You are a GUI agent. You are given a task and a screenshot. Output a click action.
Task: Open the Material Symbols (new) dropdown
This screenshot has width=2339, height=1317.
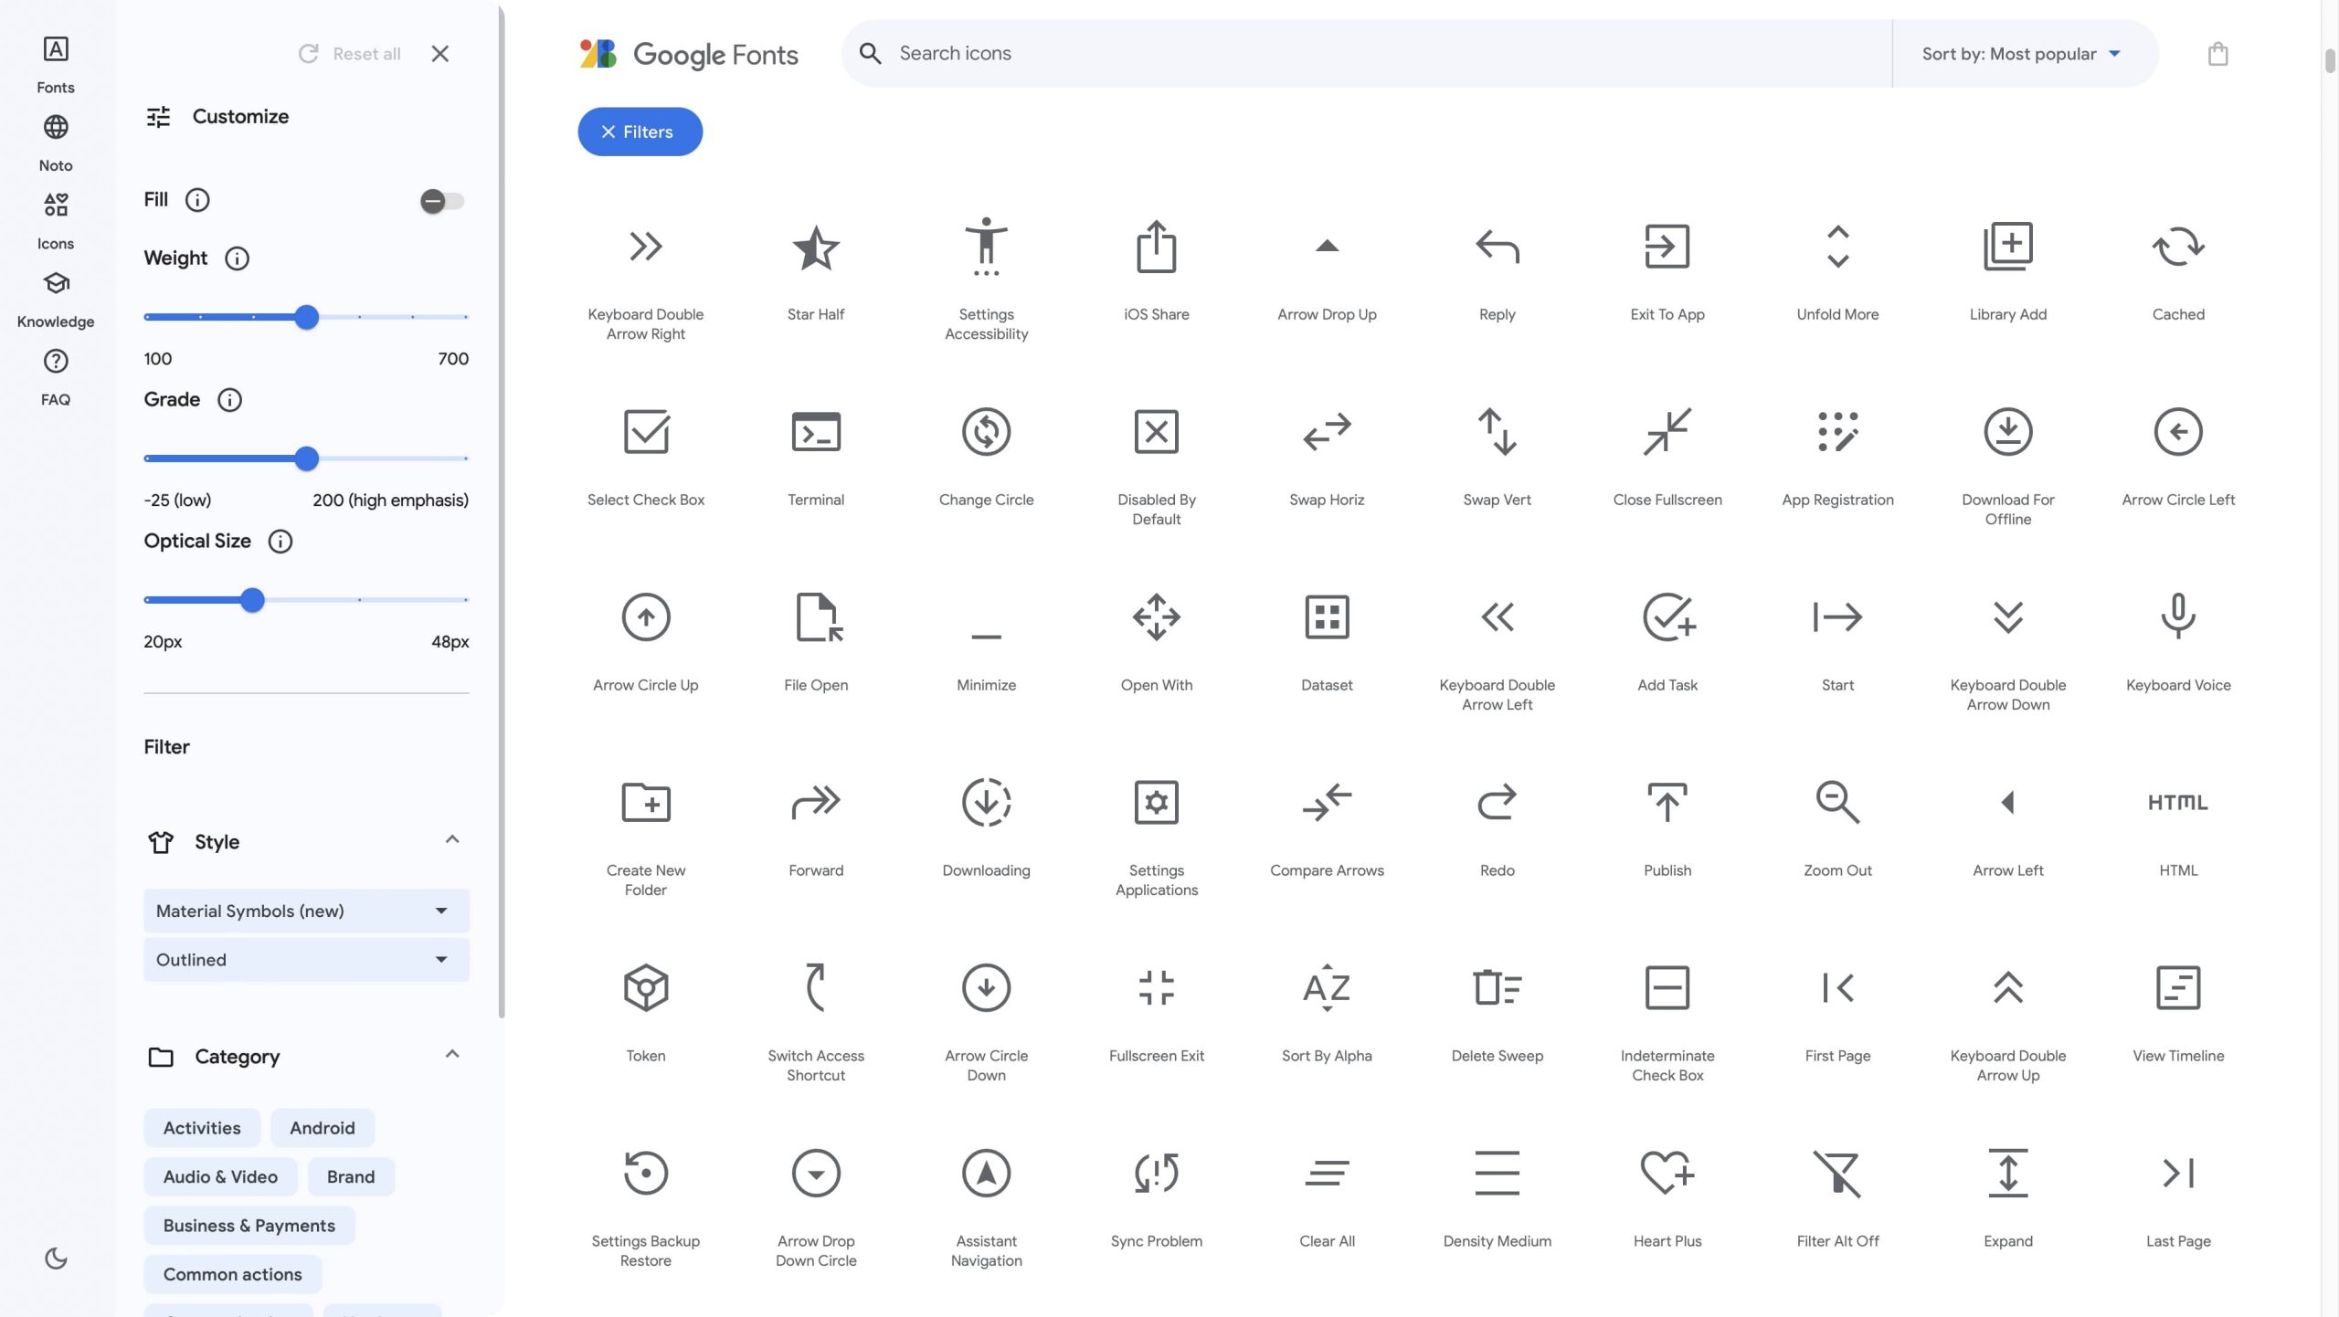tap(306, 911)
